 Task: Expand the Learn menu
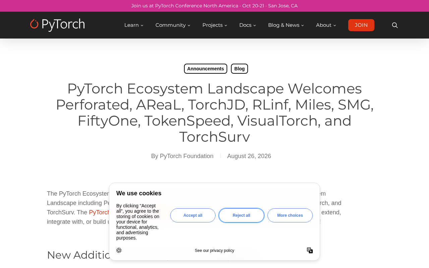134,25
